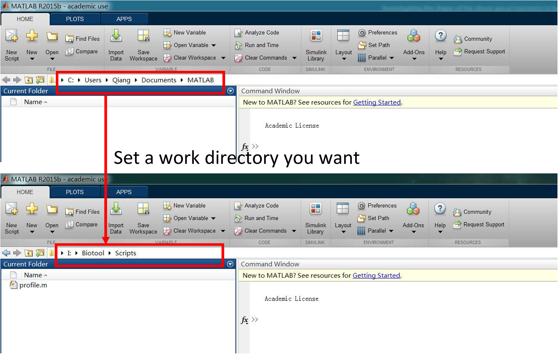Switch to HOME tab in top window
The height and width of the screenshot is (355, 560).
[25, 19]
